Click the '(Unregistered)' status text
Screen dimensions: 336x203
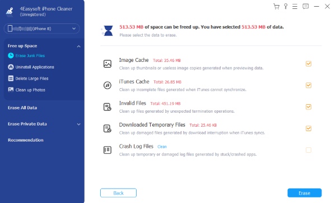[x=33, y=14]
